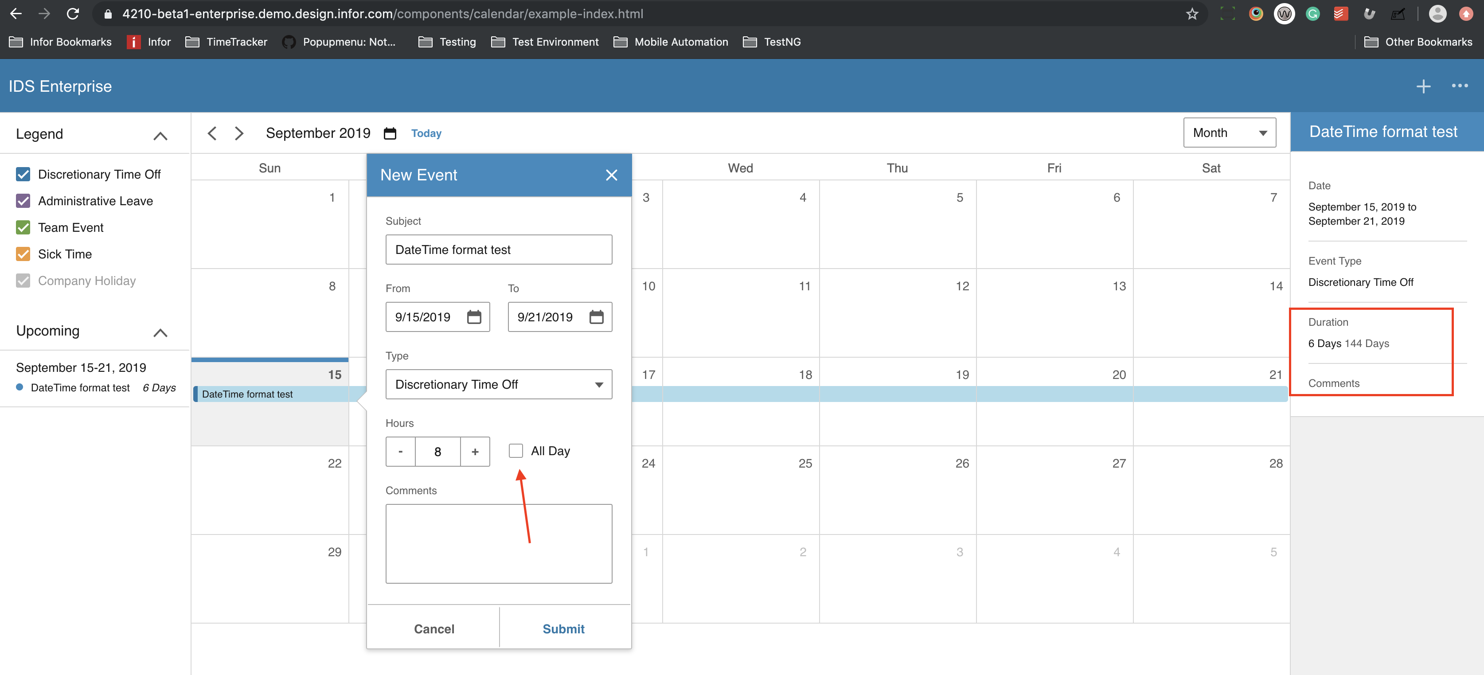The width and height of the screenshot is (1484, 675).
Task: Toggle Sick Time legend checkbox
Action: tap(23, 254)
